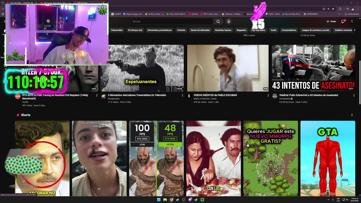361x203 pixels.
Task: Click the Mafia e Historia channel avatar
Action: click(x=189, y=96)
